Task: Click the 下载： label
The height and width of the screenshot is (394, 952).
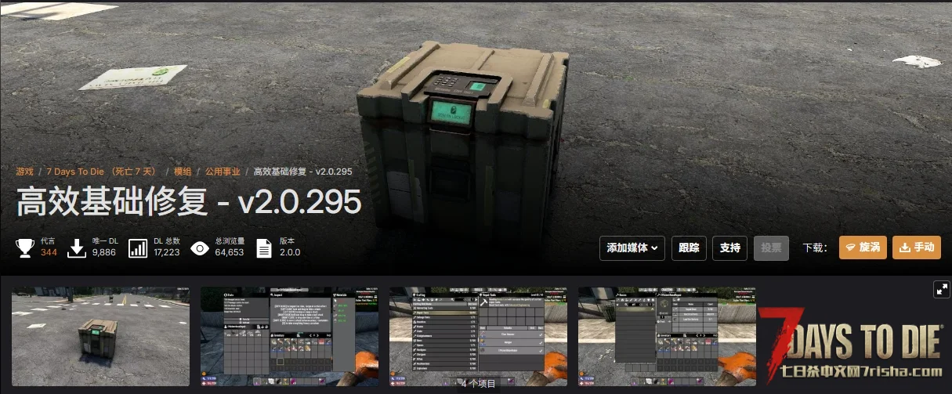Action: coord(816,248)
